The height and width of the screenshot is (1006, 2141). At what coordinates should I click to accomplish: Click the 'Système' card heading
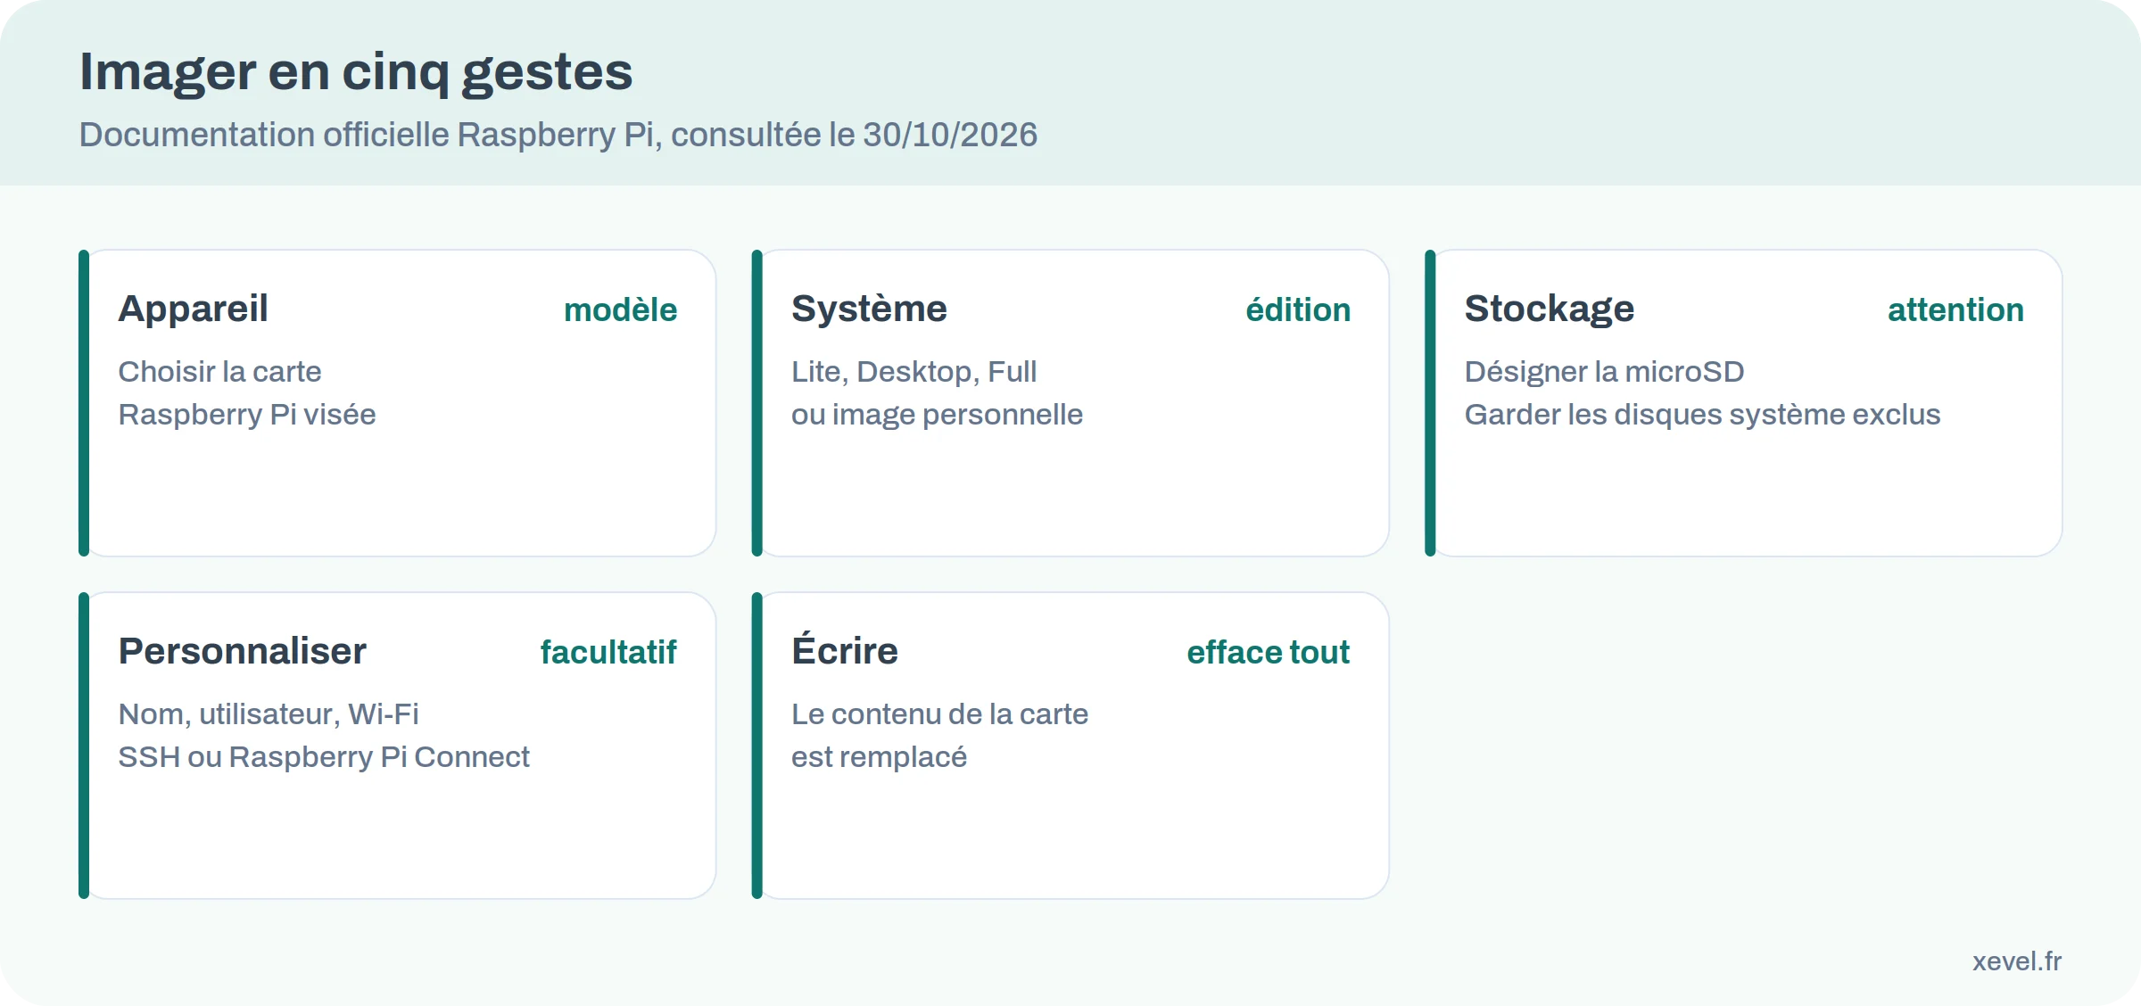click(x=869, y=309)
